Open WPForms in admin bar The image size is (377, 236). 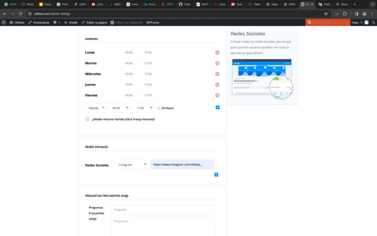coord(153,23)
